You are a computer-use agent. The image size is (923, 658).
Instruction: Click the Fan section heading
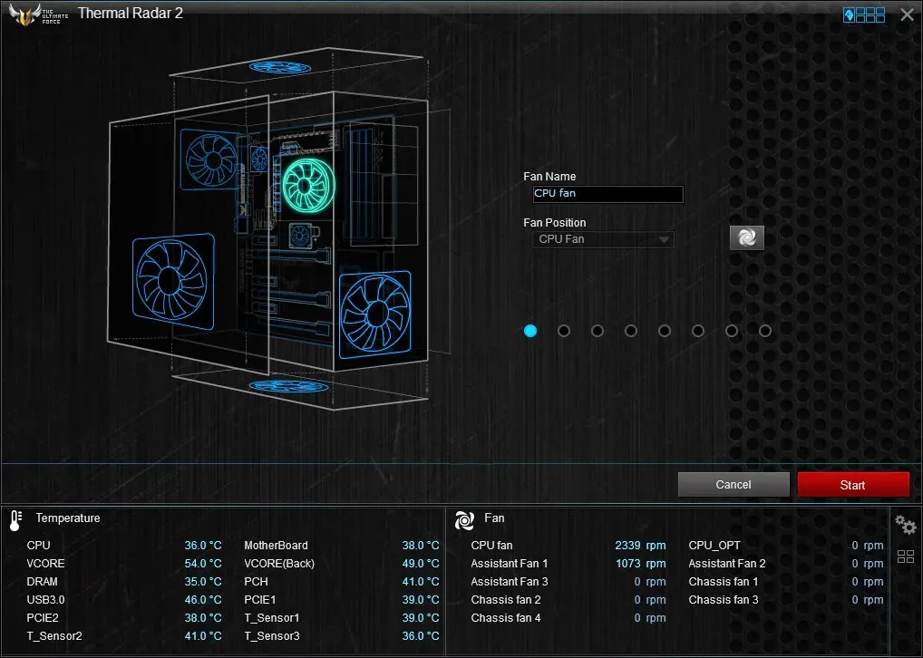(494, 518)
